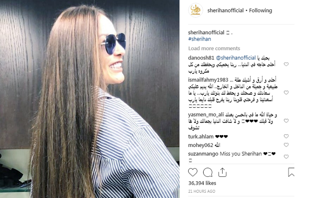Toggle the Following status button
The width and height of the screenshot is (325, 198).
point(261,10)
